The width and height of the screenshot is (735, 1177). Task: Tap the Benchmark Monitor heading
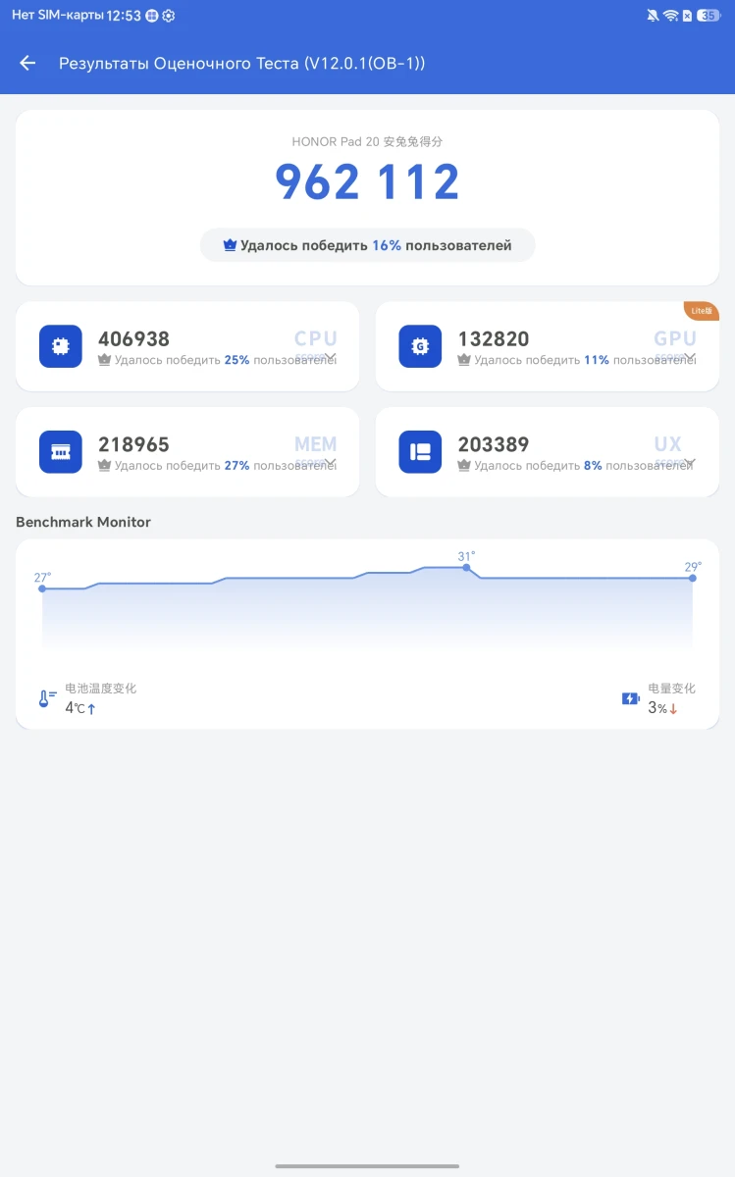pos(83,522)
